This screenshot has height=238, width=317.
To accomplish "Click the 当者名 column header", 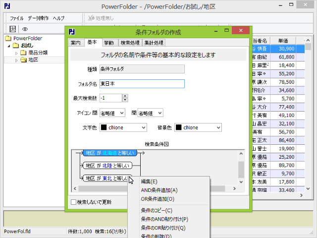I will coord(260,41).
